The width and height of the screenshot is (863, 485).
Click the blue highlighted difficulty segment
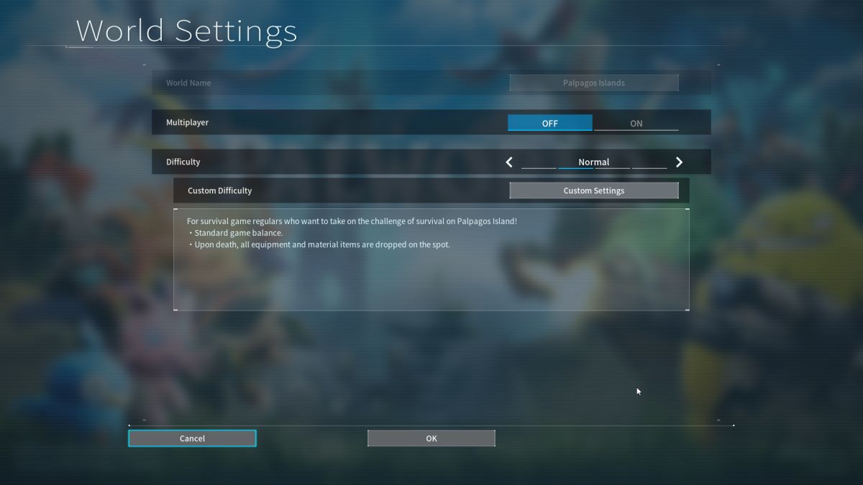[575, 168]
